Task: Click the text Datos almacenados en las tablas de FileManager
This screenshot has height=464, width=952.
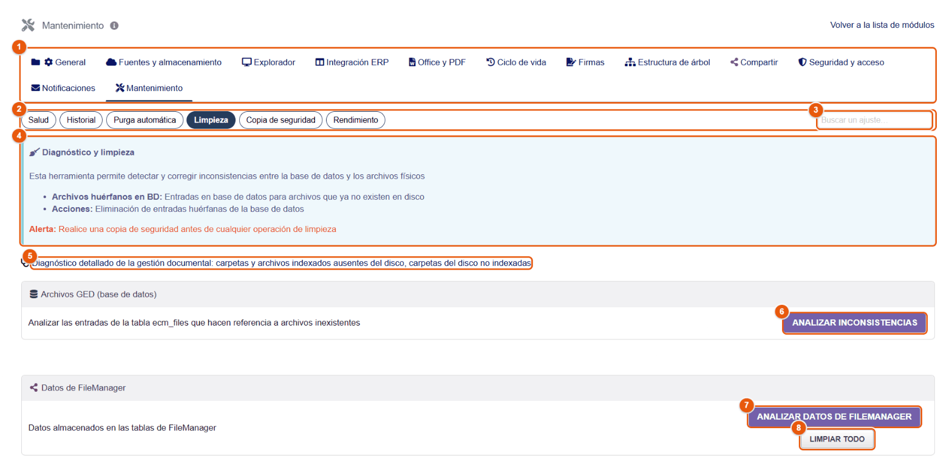Action: point(122,428)
